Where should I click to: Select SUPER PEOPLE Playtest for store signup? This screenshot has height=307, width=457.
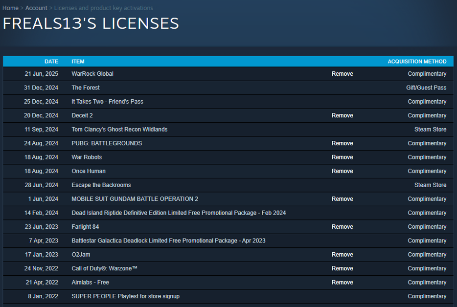pos(125,296)
